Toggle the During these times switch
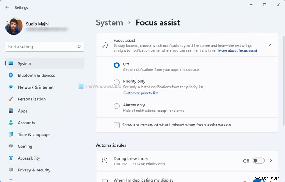Image resolution: width=285 pixels, height=182 pixels. (259, 160)
